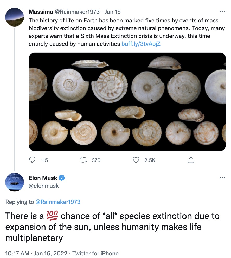Click the reply comment icon on Massimo's tweet
Image resolution: width=231 pixels, height=258 pixels.
click(32, 160)
